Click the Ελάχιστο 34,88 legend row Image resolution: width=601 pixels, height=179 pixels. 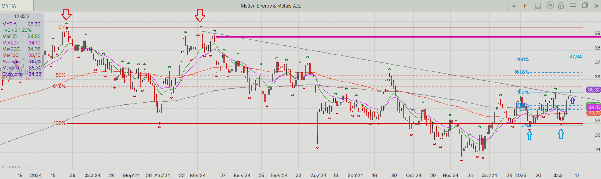coord(22,74)
